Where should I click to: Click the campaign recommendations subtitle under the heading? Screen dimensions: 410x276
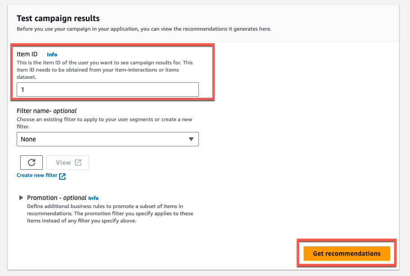click(144, 29)
